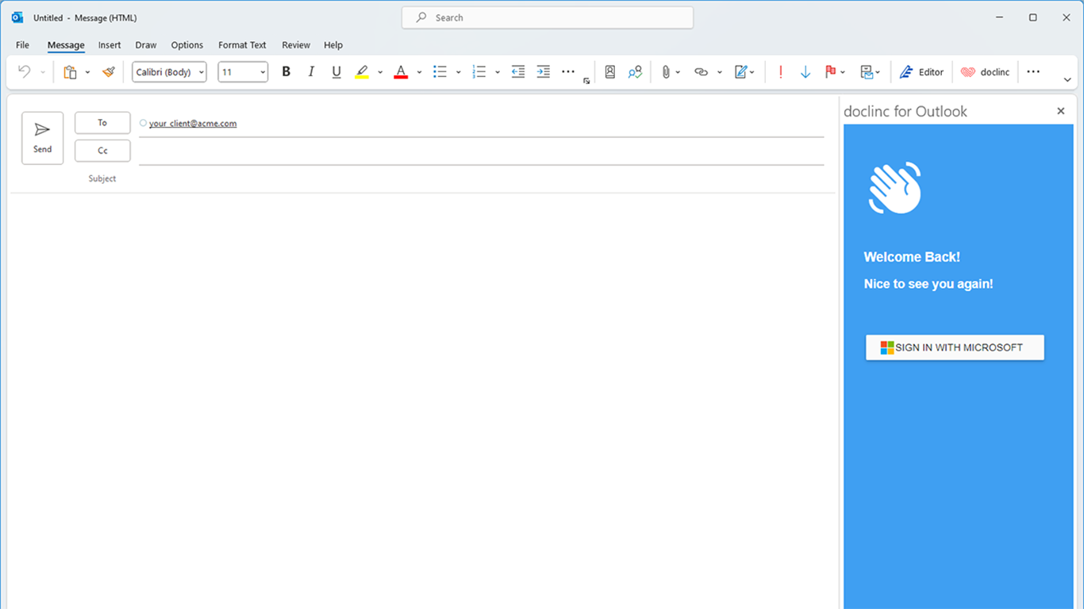
Task: Switch to the Options tab
Action: click(x=187, y=45)
